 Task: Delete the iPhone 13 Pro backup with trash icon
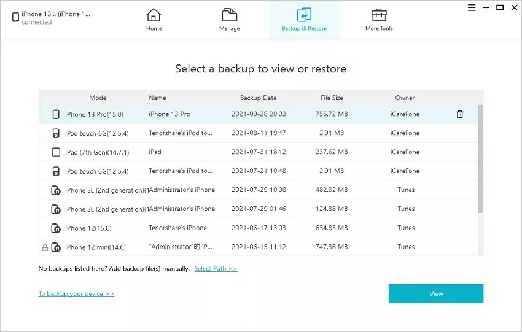(459, 114)
